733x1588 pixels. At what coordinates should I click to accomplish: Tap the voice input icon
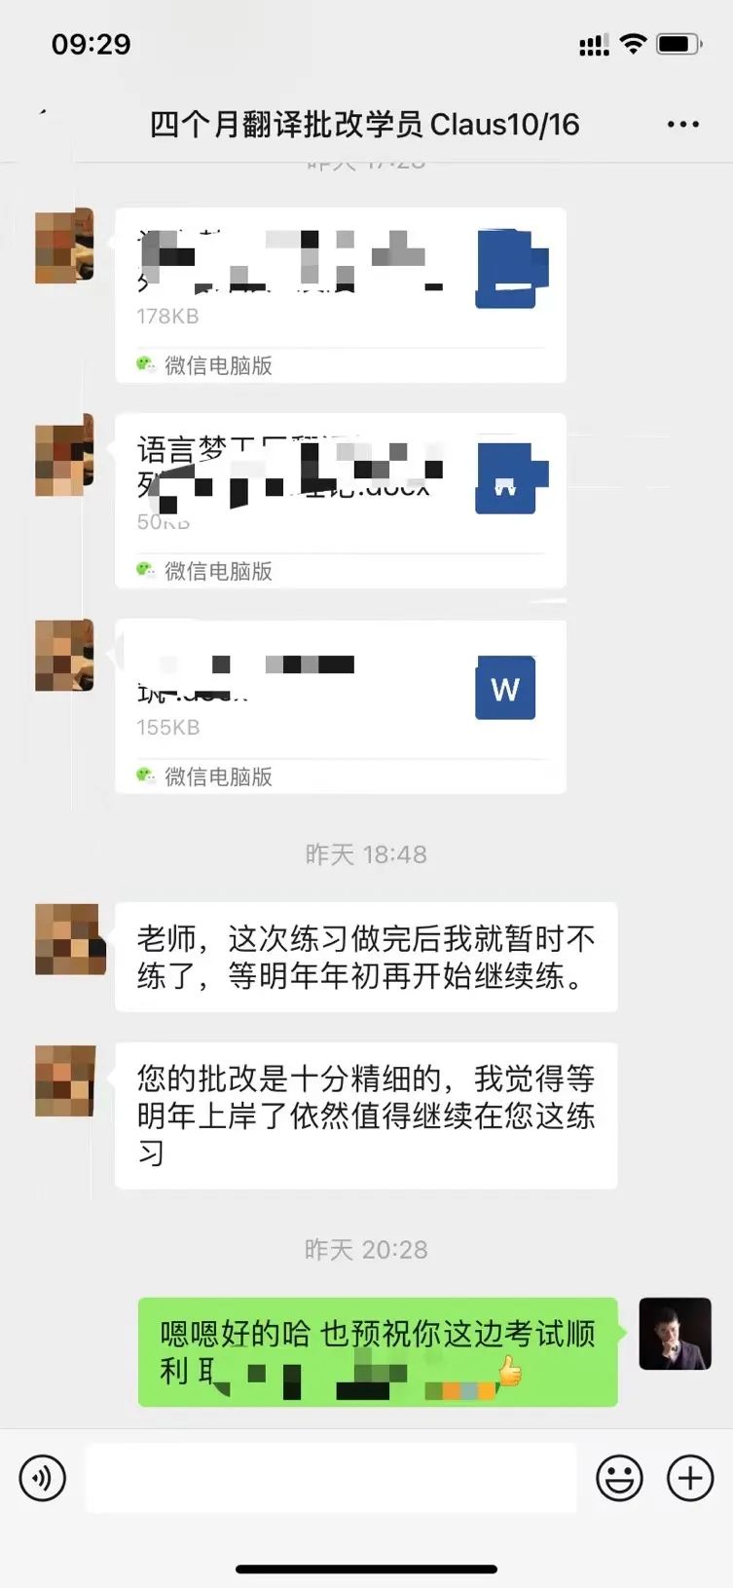42,1478
